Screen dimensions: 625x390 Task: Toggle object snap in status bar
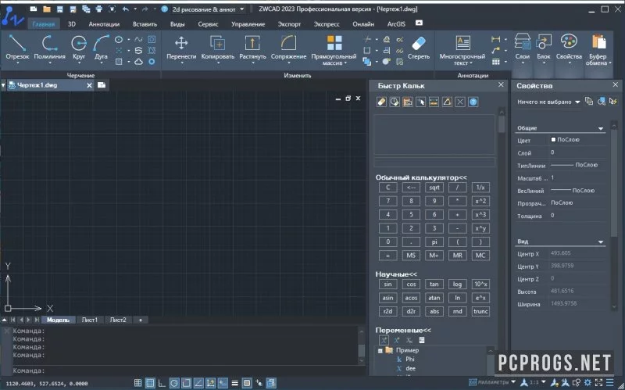tap(186, 383)
